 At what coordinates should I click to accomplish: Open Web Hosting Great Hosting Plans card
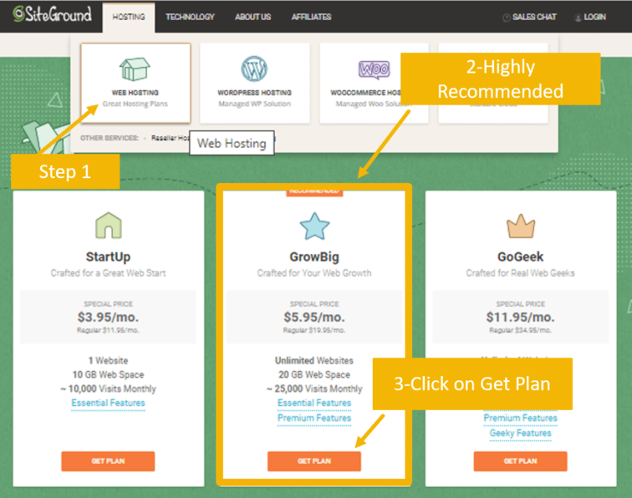[x=135, y=83]
